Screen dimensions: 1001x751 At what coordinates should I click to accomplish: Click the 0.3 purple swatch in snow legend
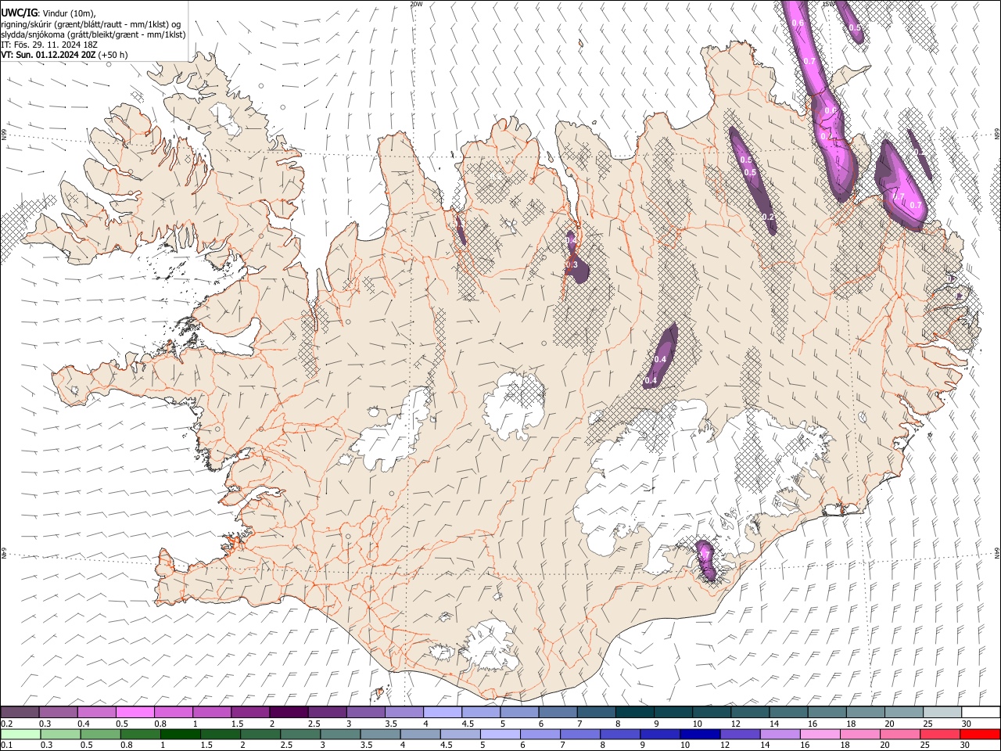point(59,712)
